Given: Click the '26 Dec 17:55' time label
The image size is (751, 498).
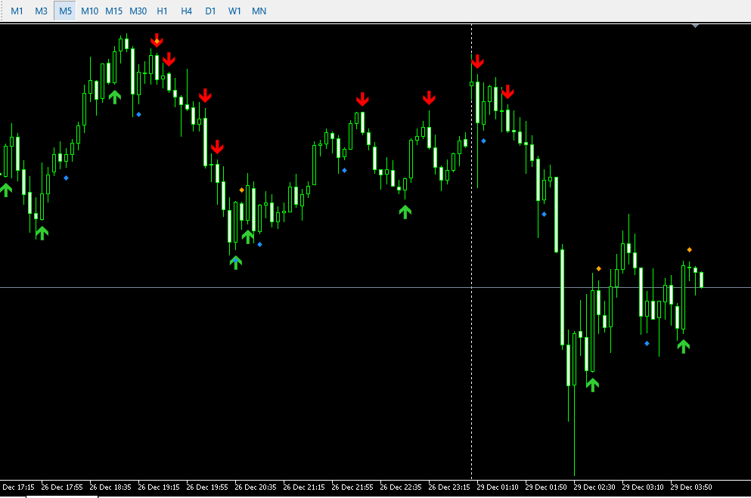Looking at the screenshot, I should point(62,487).
